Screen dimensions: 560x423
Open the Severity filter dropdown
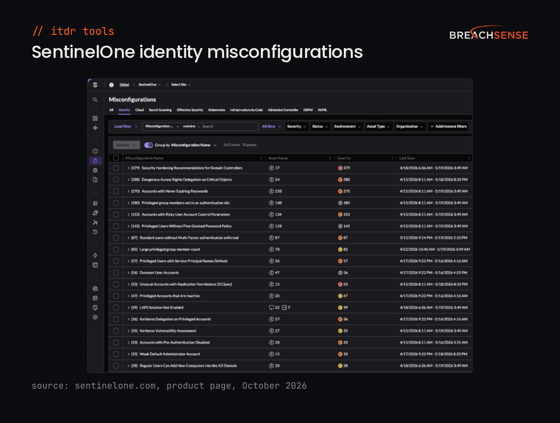297,127
